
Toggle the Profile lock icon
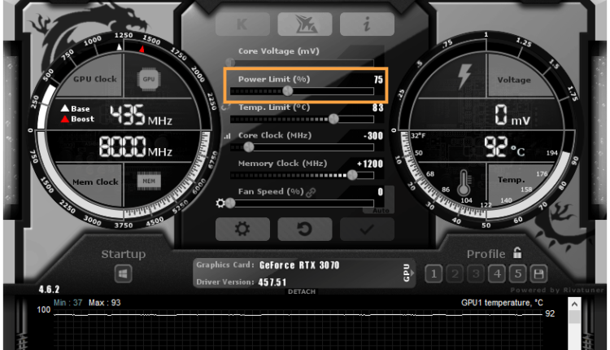coord(516,254)
